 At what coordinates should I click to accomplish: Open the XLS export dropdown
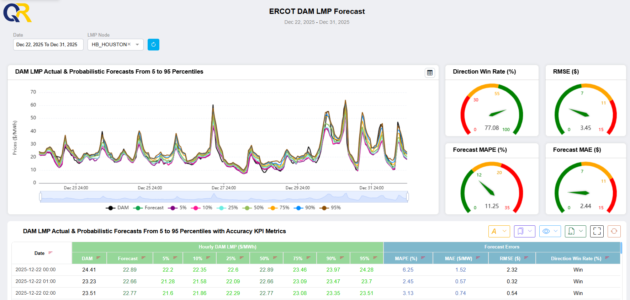pos(576,231)
